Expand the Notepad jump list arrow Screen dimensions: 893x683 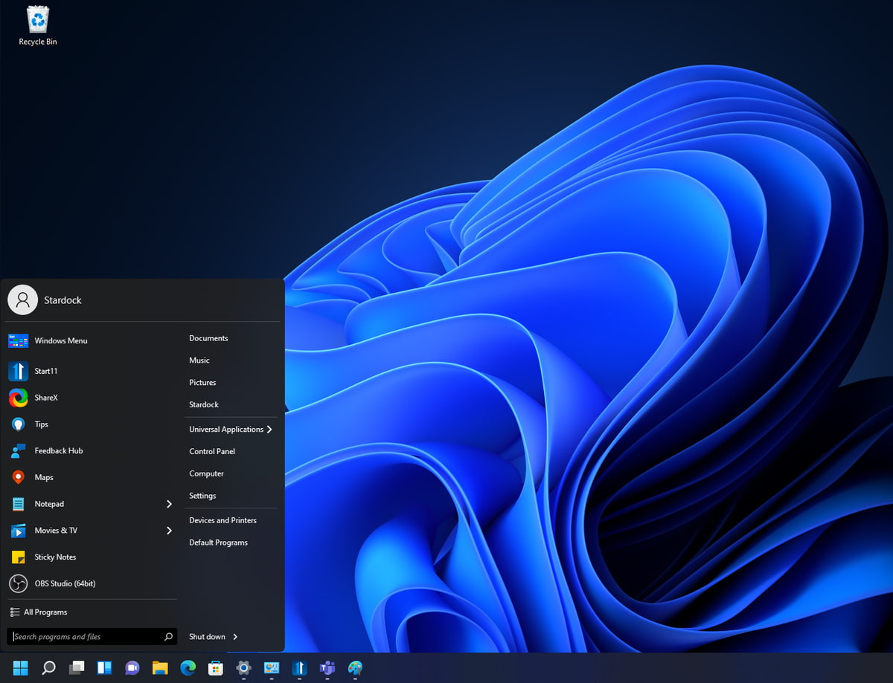(169, 504)
